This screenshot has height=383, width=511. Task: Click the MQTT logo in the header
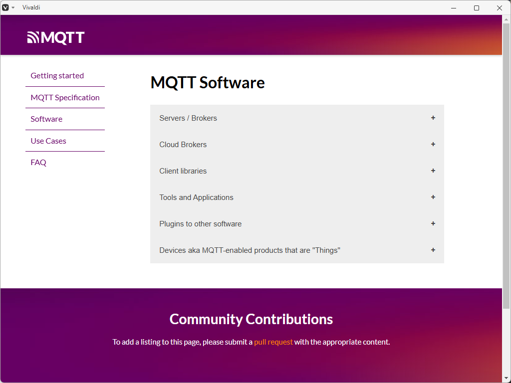(x=56, y=37)
